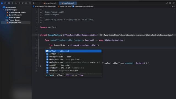176x99 pixels.
Task: Click 'struct ImagePicker' declaration text
Action: click(50, 35)
